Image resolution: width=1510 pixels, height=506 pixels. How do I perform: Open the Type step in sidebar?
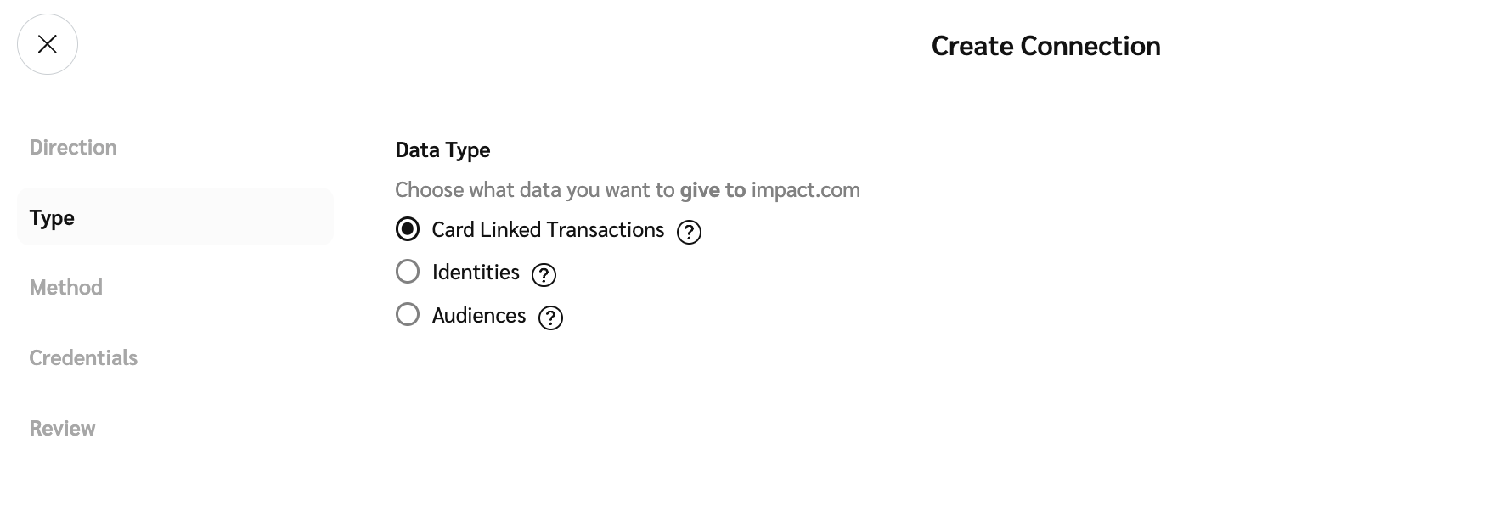(53, 218)
